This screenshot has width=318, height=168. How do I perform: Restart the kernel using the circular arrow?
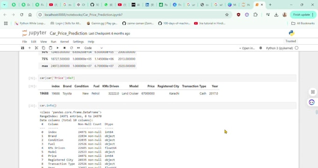point(72,48)
